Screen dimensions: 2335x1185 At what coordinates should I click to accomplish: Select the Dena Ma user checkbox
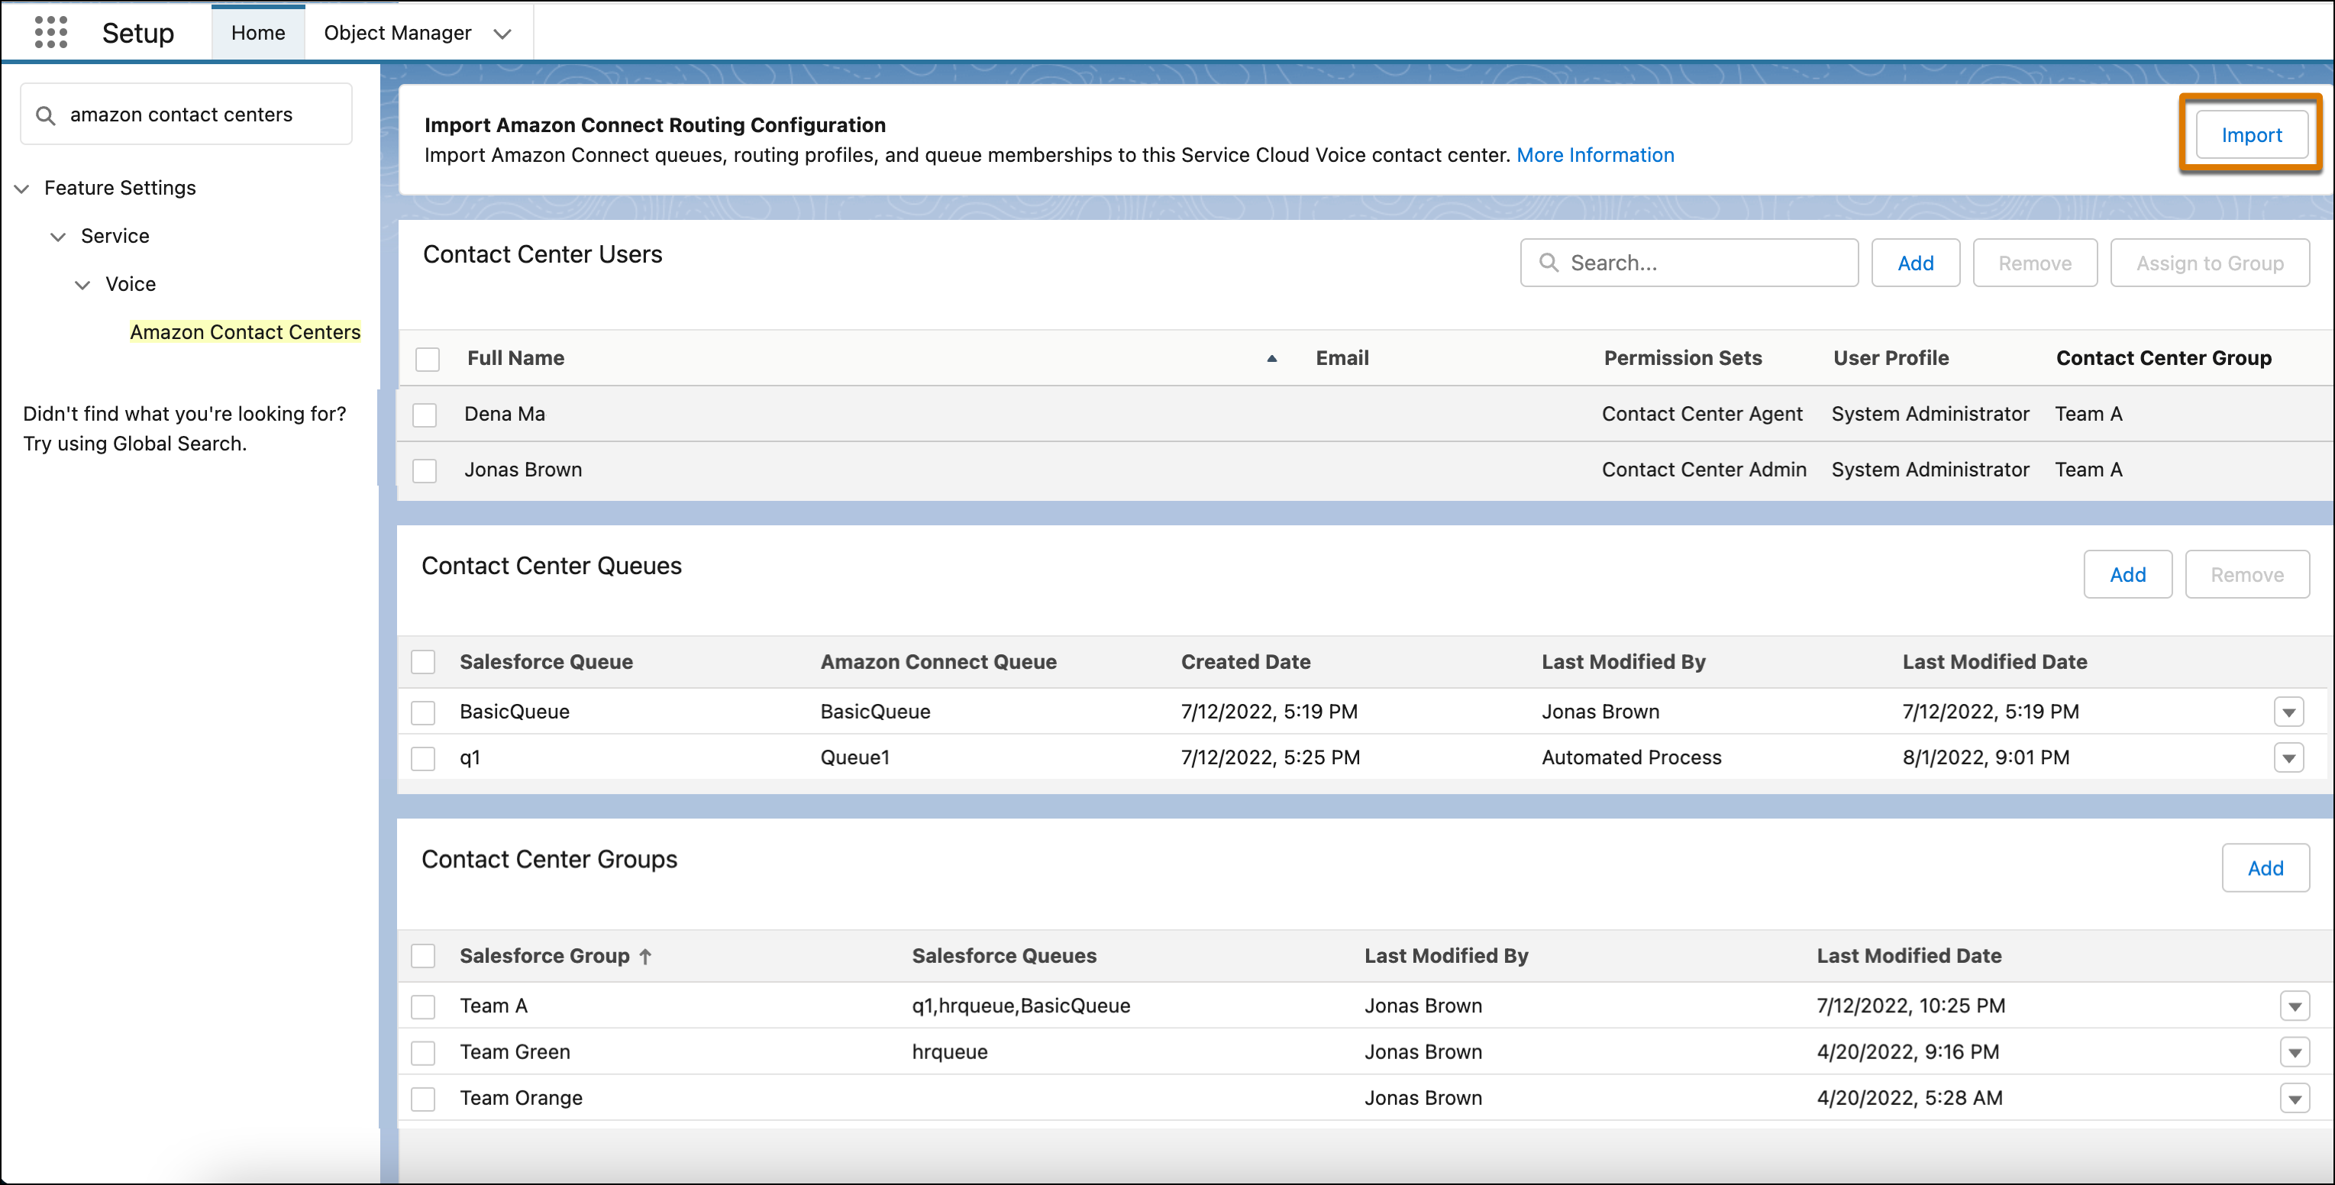click(x=425, y=415)
